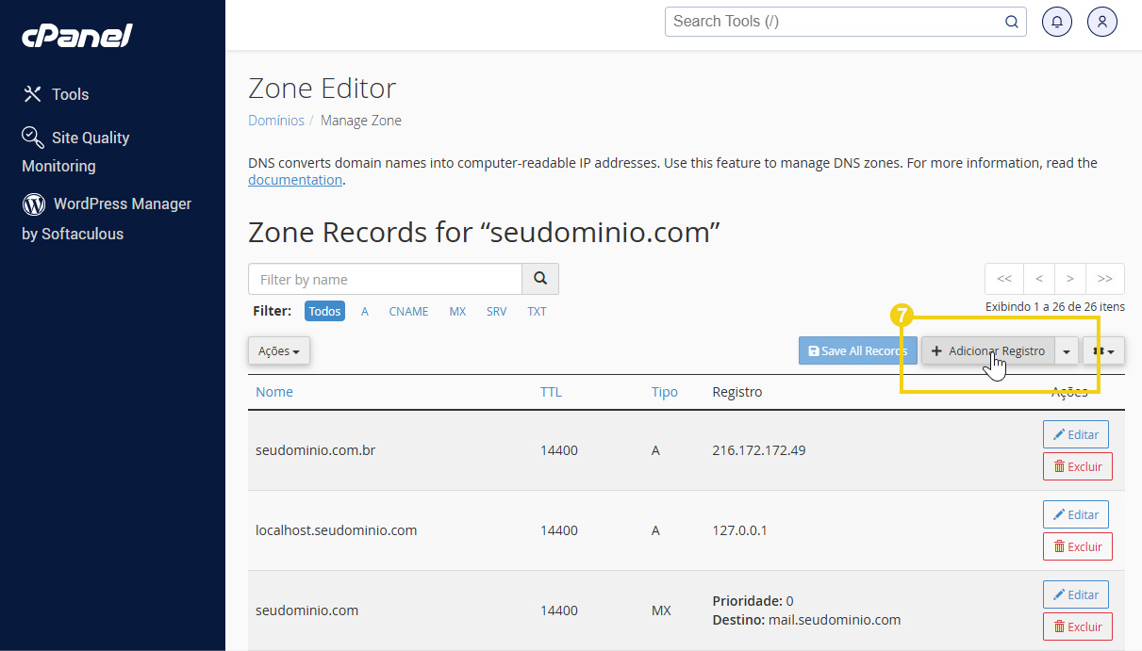
Task: Click the Manage Zone breadcrumb text
Action: click(x=361, y=121)
